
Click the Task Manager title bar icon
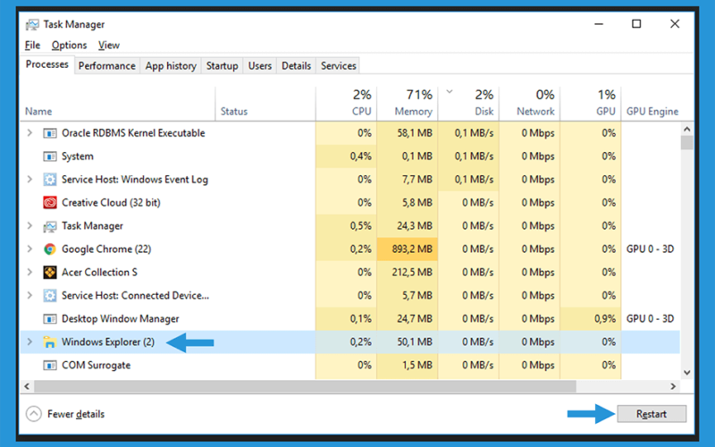point(32,25)
